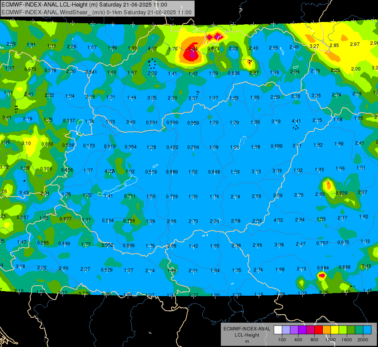378x347 pixels.
Task: Click the legend scale number 800
Action: 314,340
